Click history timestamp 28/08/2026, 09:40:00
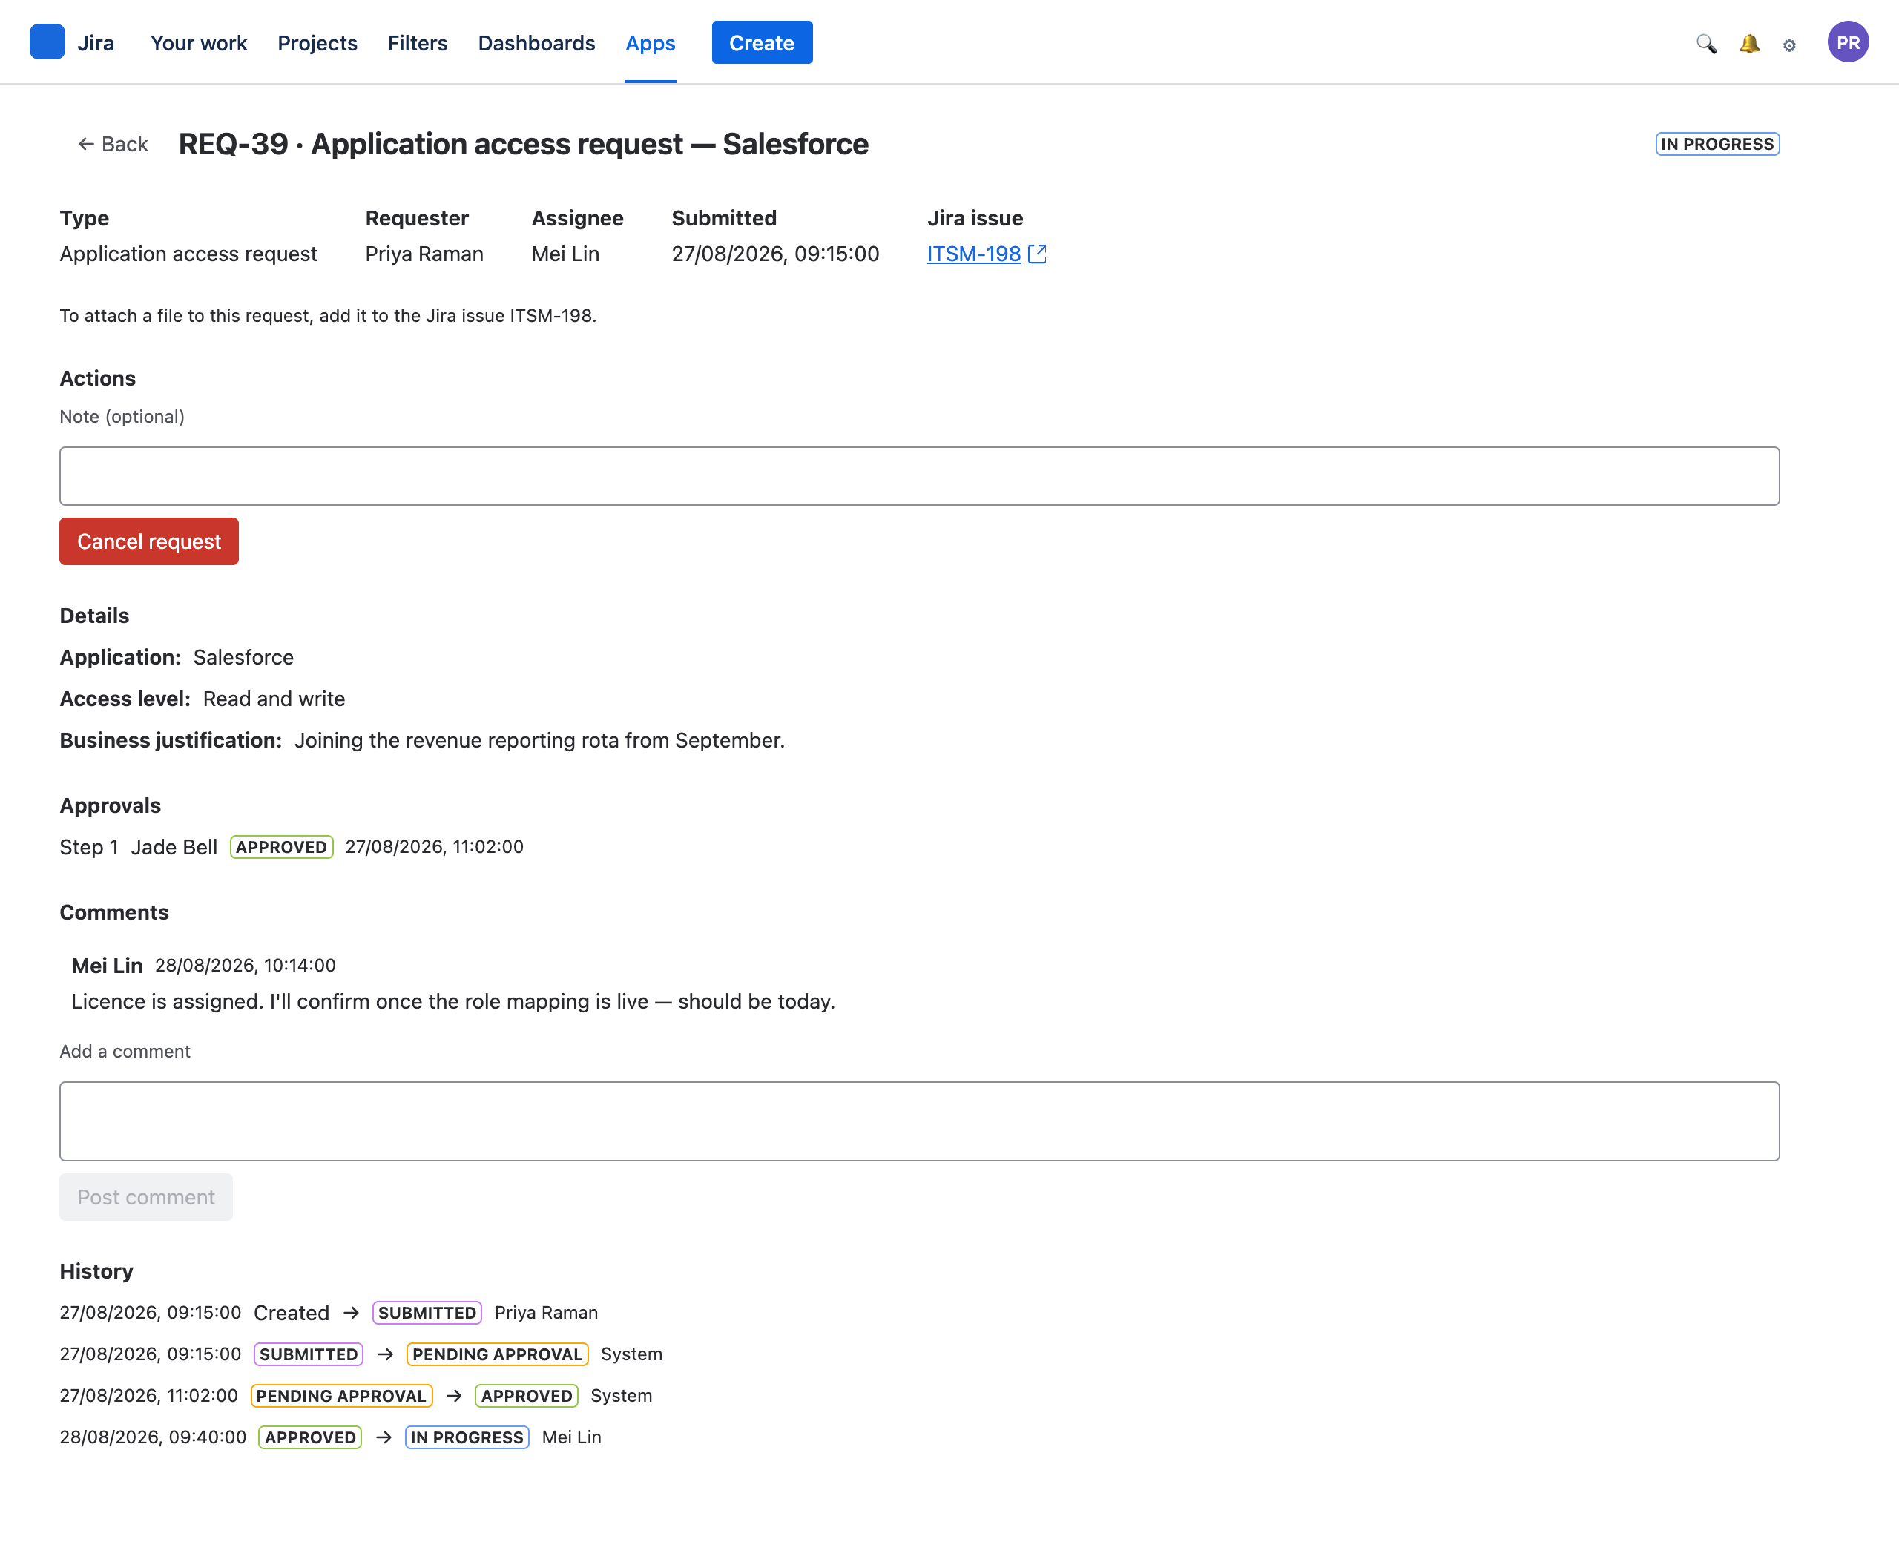This screenshot has width=1899, height=1559. (x=153, y=1437)
